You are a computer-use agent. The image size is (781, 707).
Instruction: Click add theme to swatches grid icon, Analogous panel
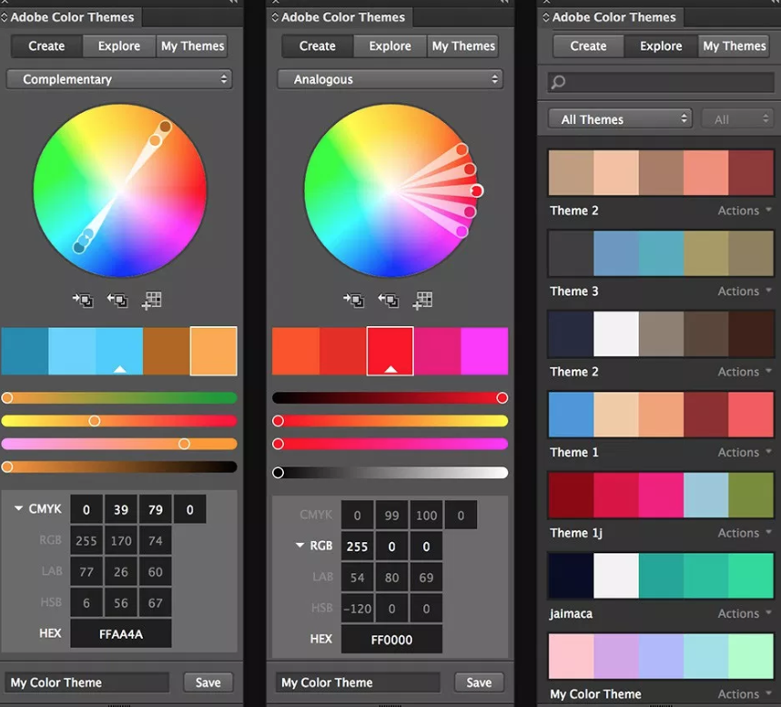(x=422, y=300)
